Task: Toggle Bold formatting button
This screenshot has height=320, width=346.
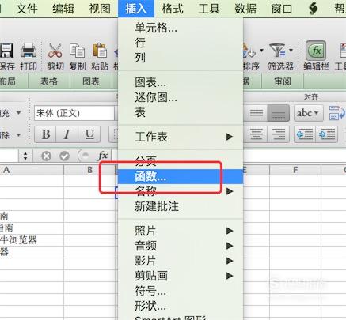Action: coord(46,134)
